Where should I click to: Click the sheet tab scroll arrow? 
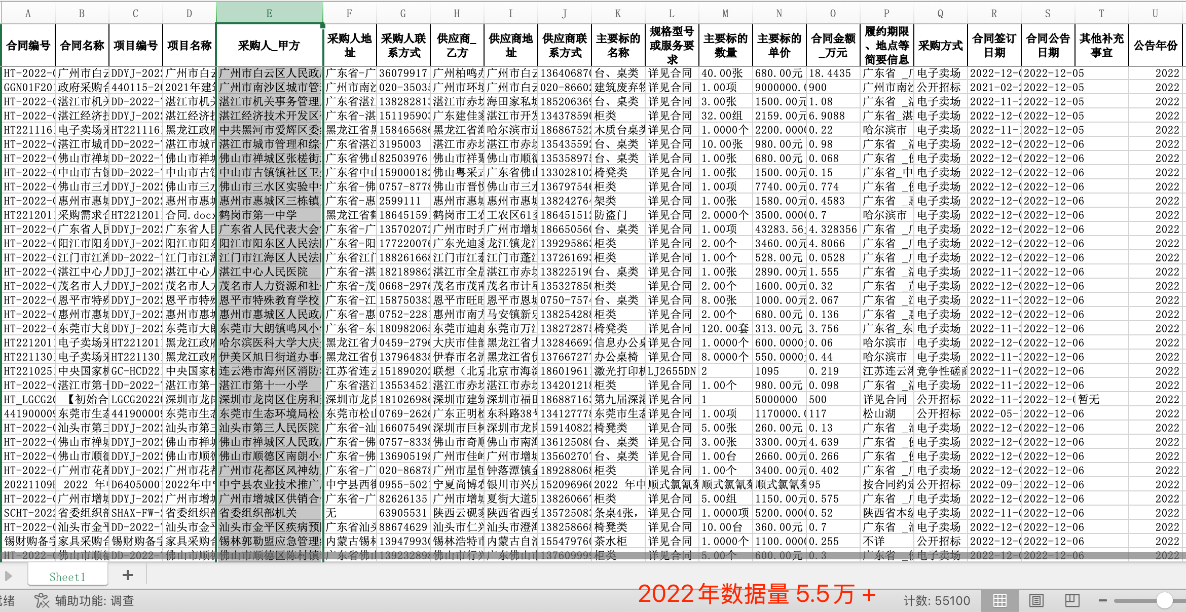point(8,576)
